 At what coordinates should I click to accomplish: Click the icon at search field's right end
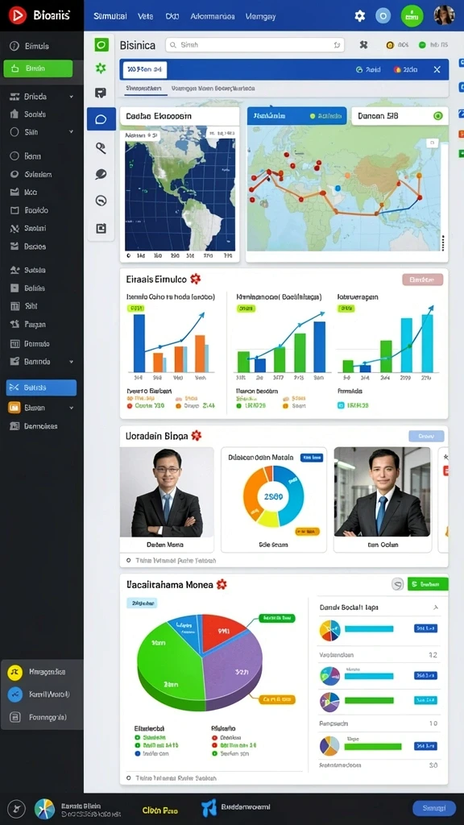pyautogui.click(x=337, y=45)
